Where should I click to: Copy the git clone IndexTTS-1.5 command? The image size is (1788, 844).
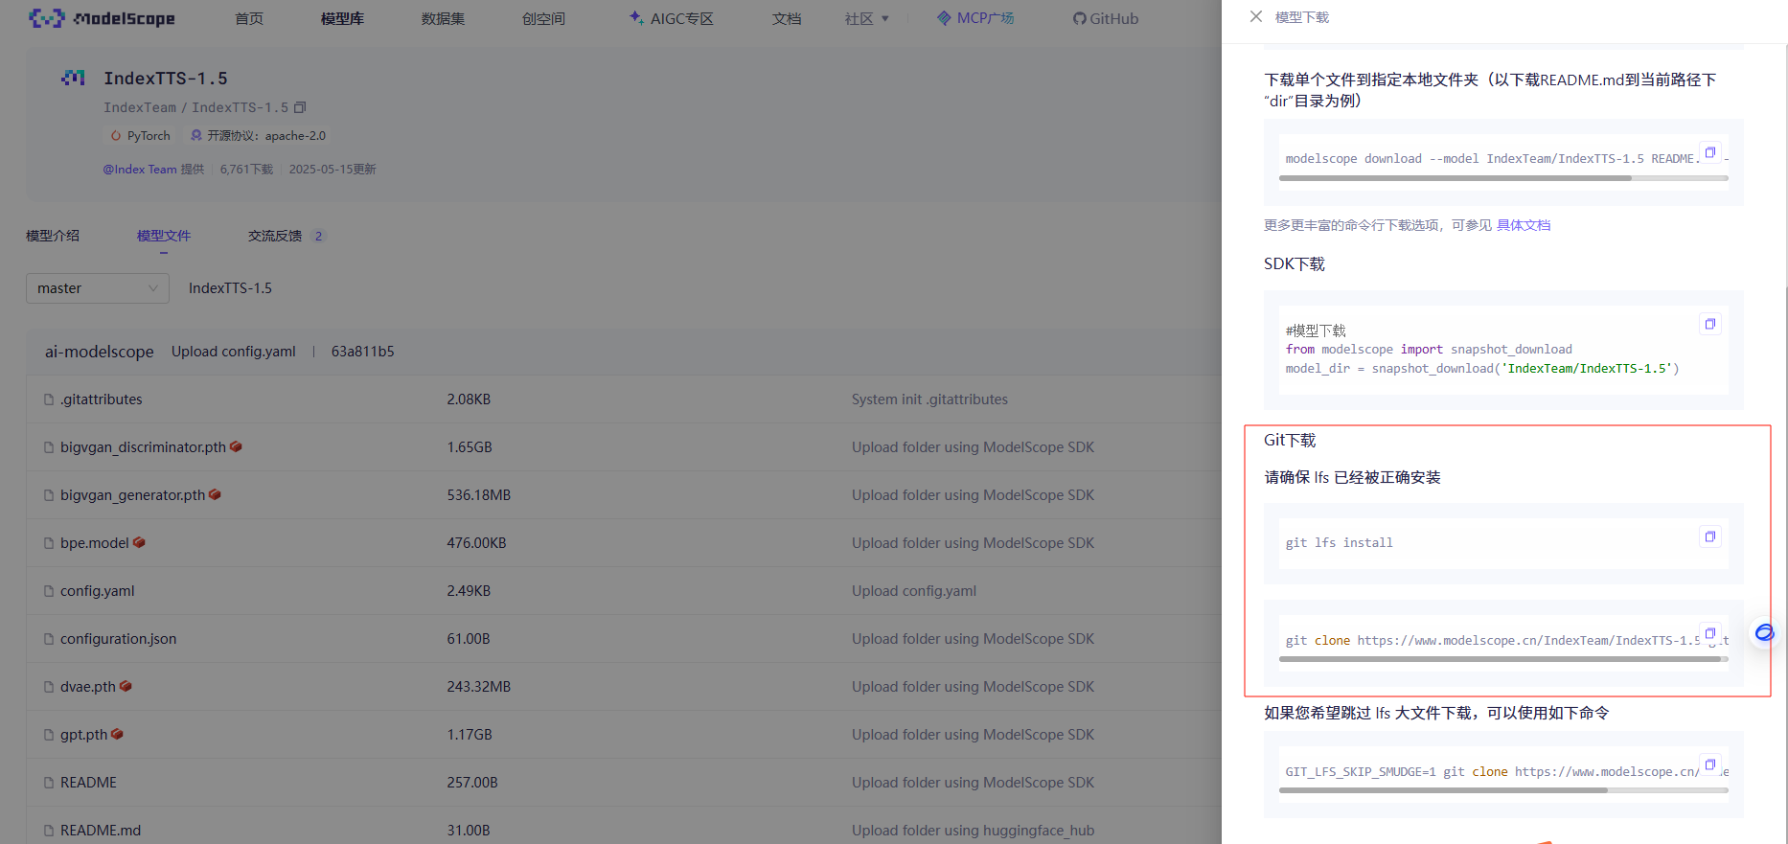click(1709, 634)
